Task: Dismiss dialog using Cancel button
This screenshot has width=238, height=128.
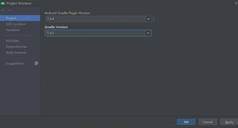Action: [208, 122]
